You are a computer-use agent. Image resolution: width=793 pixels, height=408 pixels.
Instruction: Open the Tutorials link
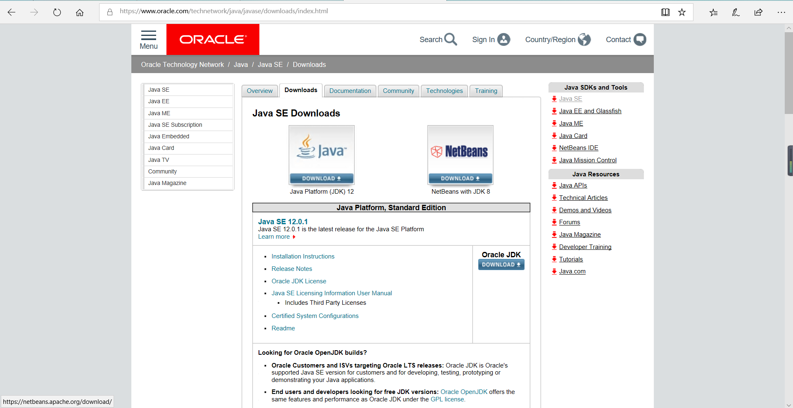tap(571, 259)
